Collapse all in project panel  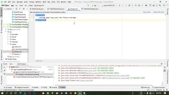(20, 9)
